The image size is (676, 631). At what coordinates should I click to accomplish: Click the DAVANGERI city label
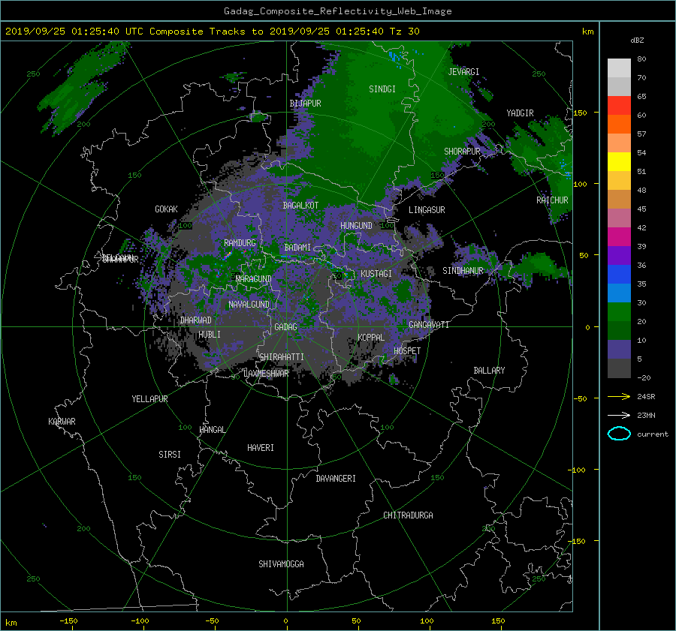pos(336,479)
